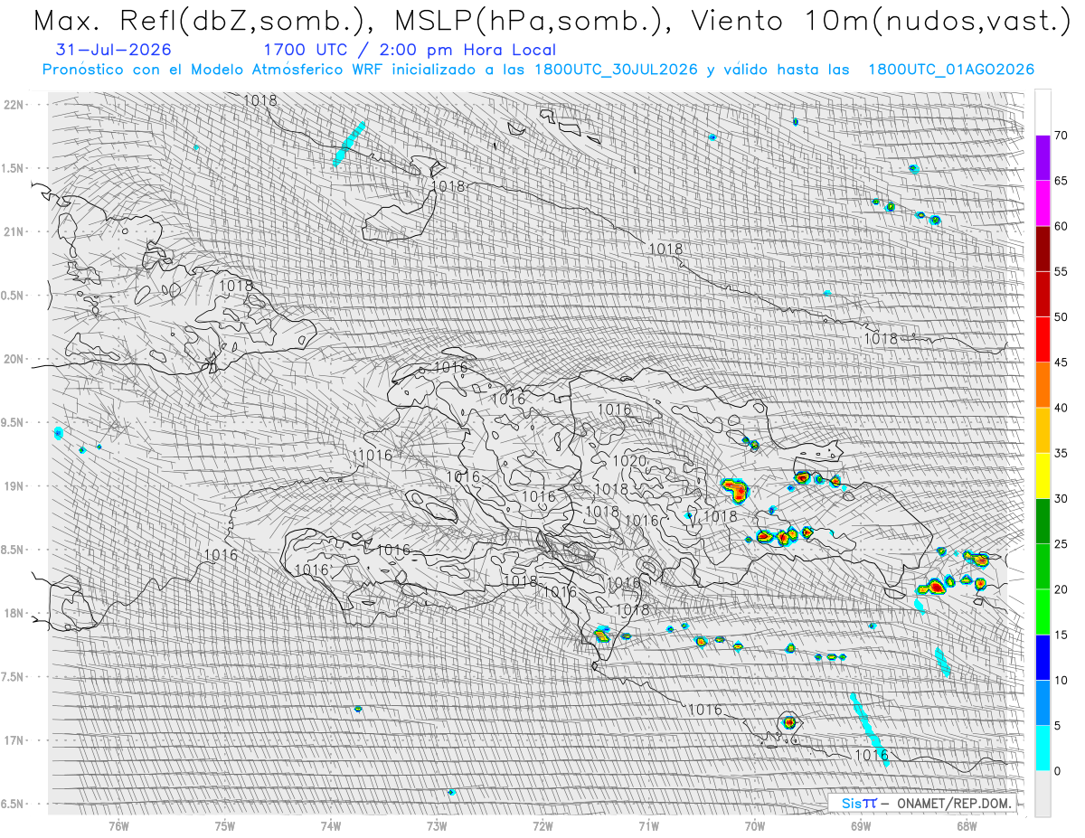Pick the cyan 0–5 dBZ colorbar segment
This screenshot has width=1085, height=838.
pos(1043,748)
